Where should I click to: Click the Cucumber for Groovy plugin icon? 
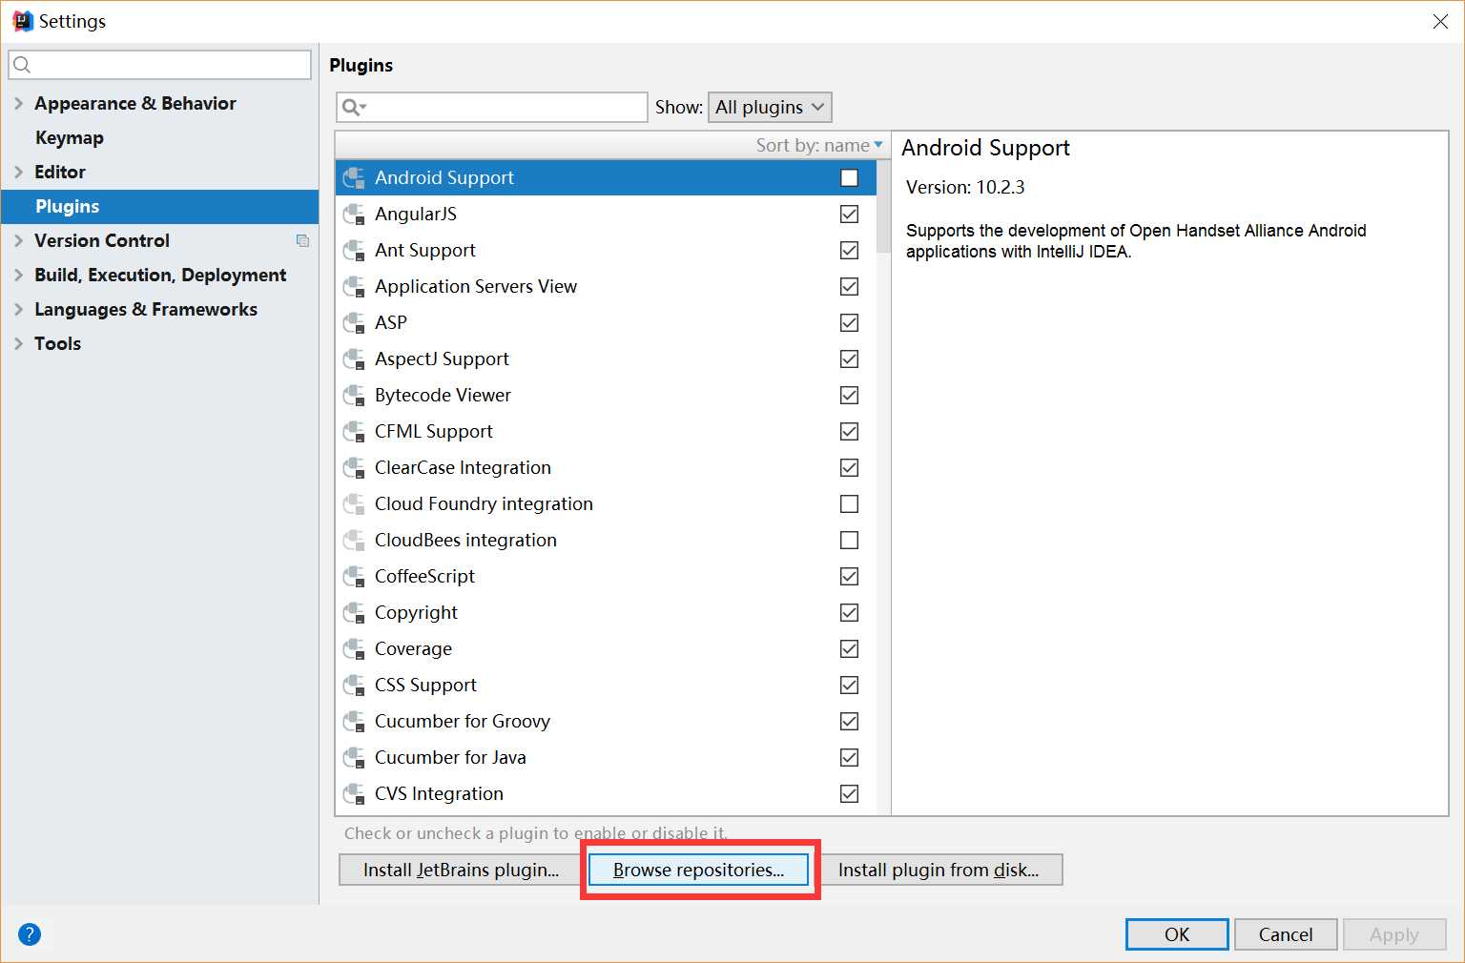tap(354, 722)
